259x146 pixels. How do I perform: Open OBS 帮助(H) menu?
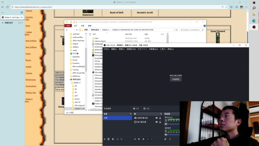click(x=171, y=49)
